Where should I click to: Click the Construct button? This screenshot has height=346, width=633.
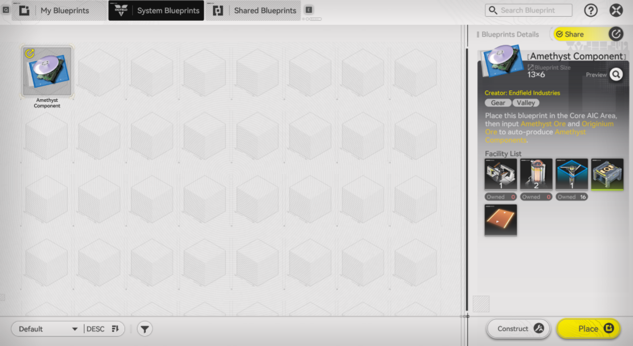tap(518, 329)
